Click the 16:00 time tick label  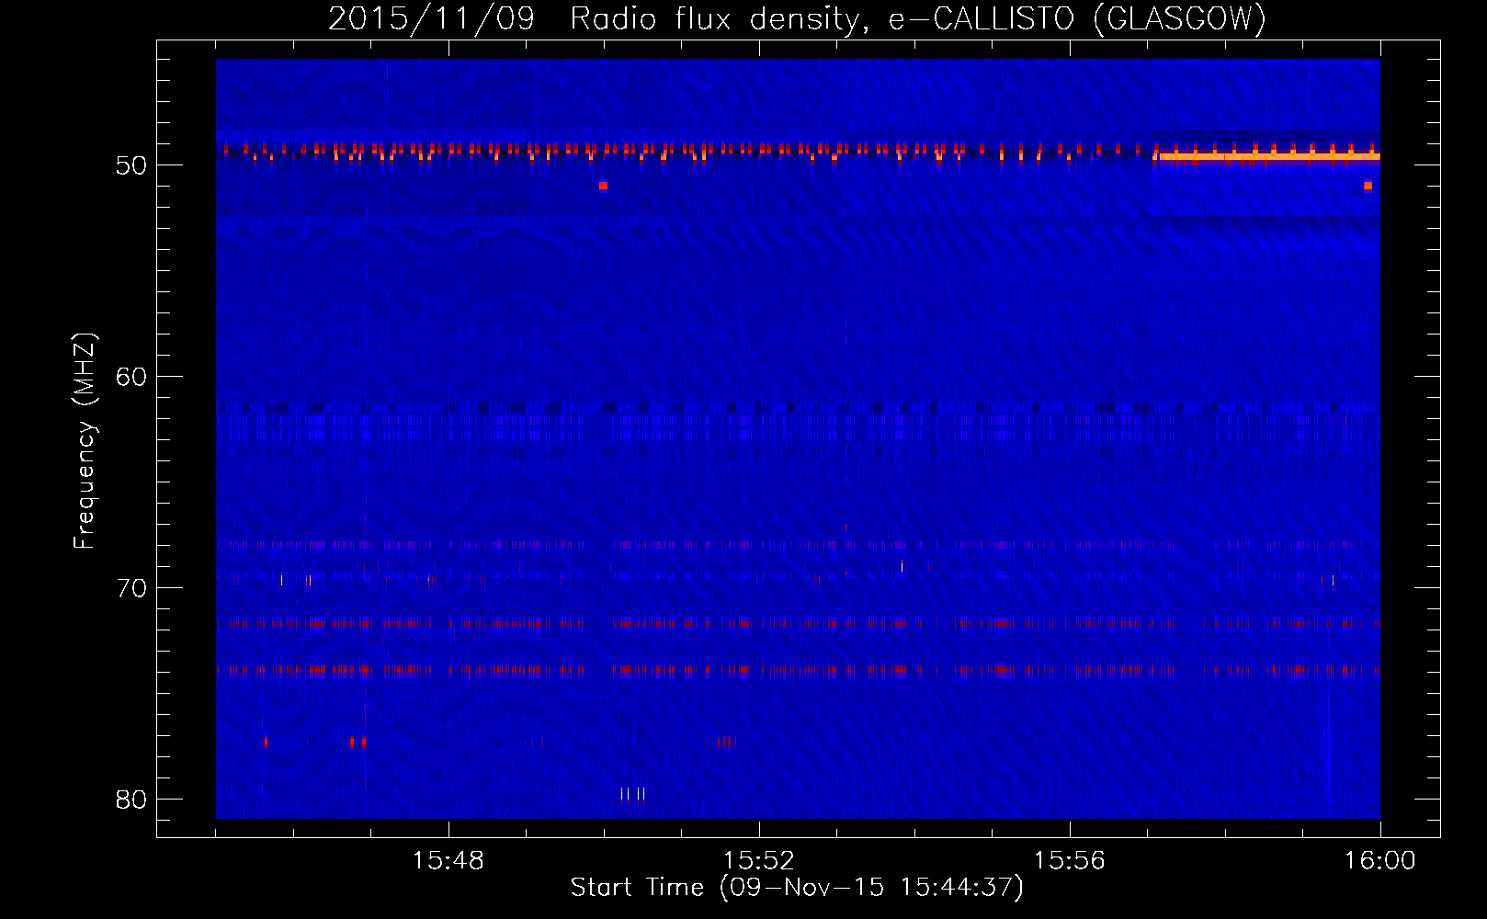1380,861
